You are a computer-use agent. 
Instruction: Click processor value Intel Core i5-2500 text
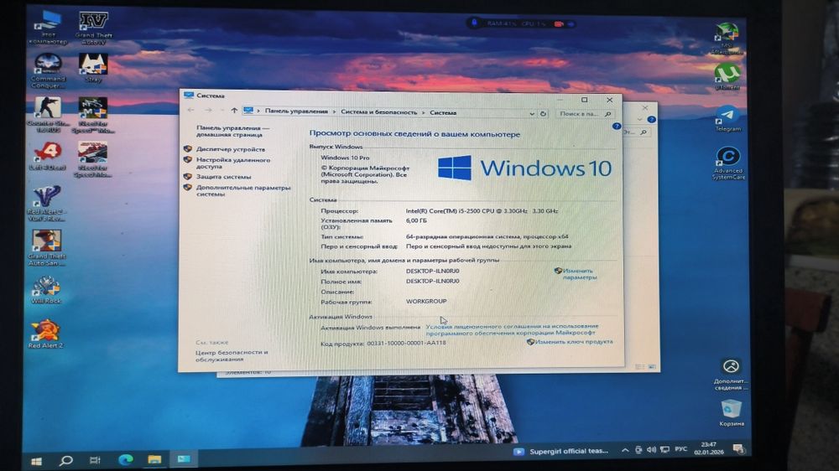pos(482,211)
